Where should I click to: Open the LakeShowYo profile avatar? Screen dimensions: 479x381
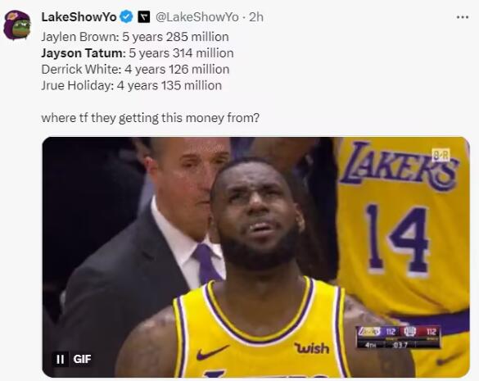(17, 25)
